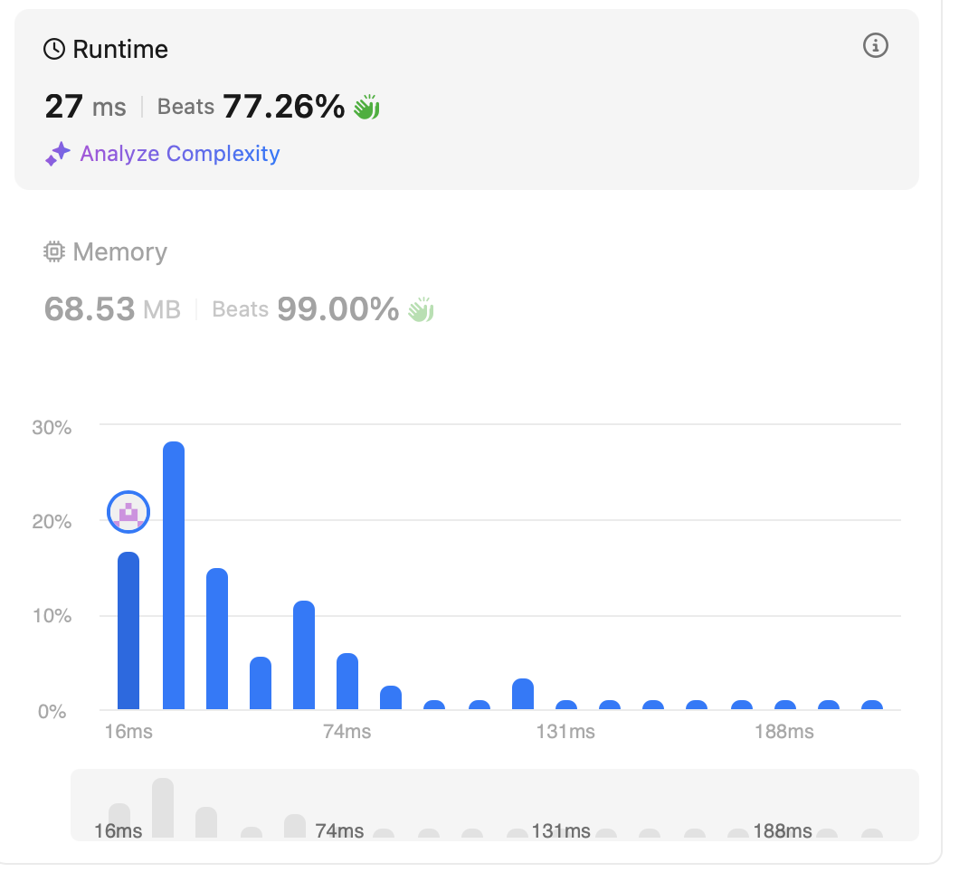
Task: Click the purple sparkle icon before Analyze Complexity
Action: coord(58,154)
